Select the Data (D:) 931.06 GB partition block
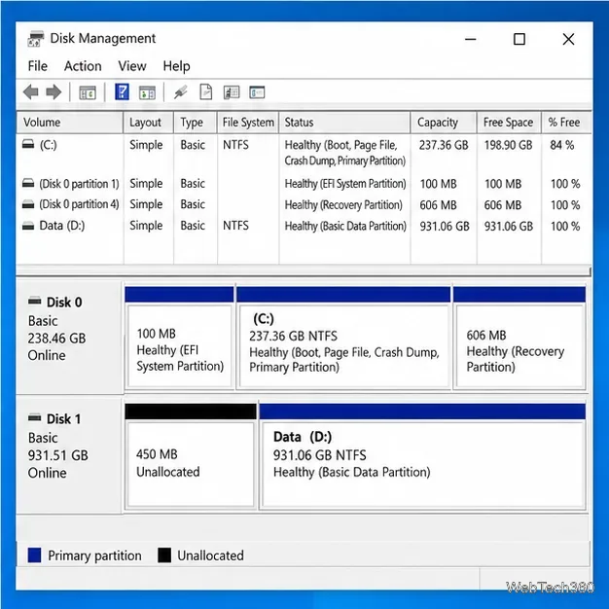 pyautogui.click(x=422, y=456)
